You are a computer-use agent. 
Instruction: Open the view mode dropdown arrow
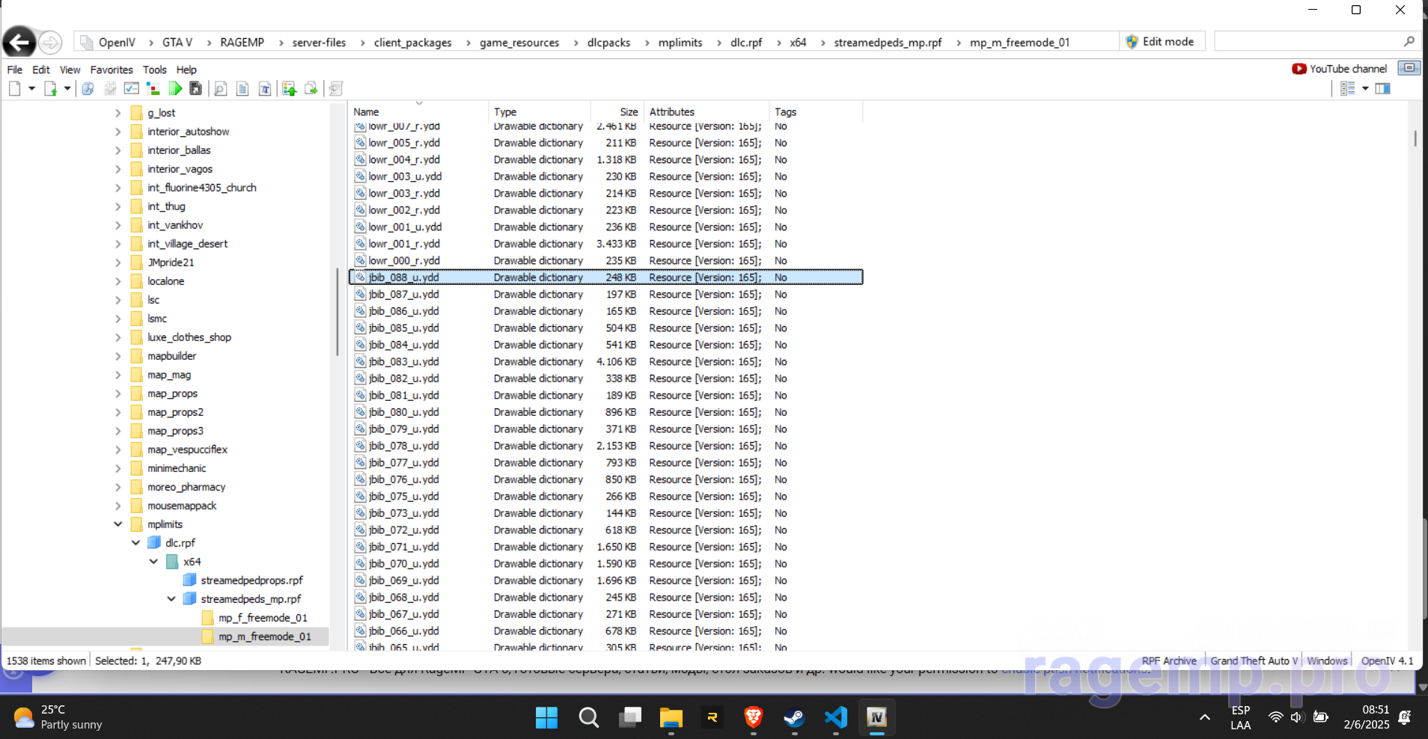[1365, 88]
